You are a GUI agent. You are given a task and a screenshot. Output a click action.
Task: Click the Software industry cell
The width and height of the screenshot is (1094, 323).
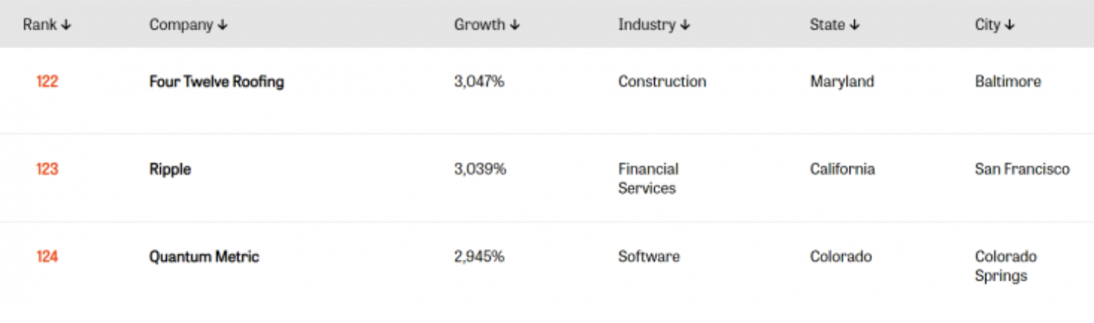point(649,257)
